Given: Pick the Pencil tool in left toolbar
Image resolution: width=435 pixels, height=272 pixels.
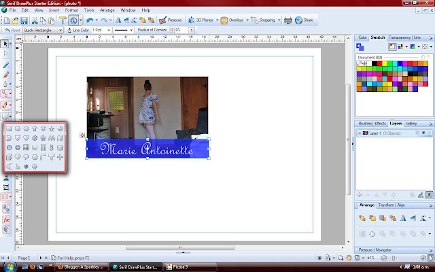Looking at the screenshot, I should [x=6, y=65].
